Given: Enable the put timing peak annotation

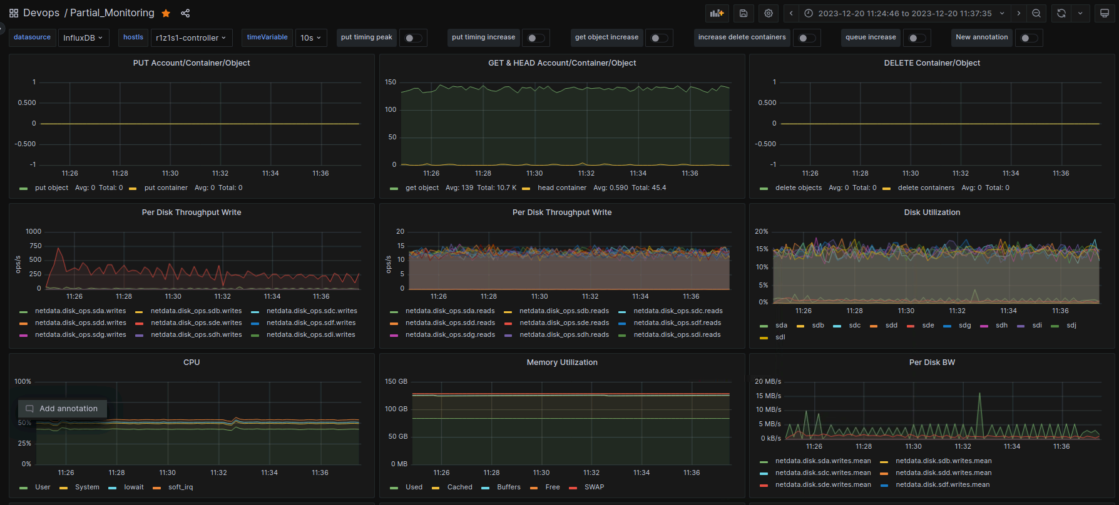Looking at the screenshot, I should [412, 38].
